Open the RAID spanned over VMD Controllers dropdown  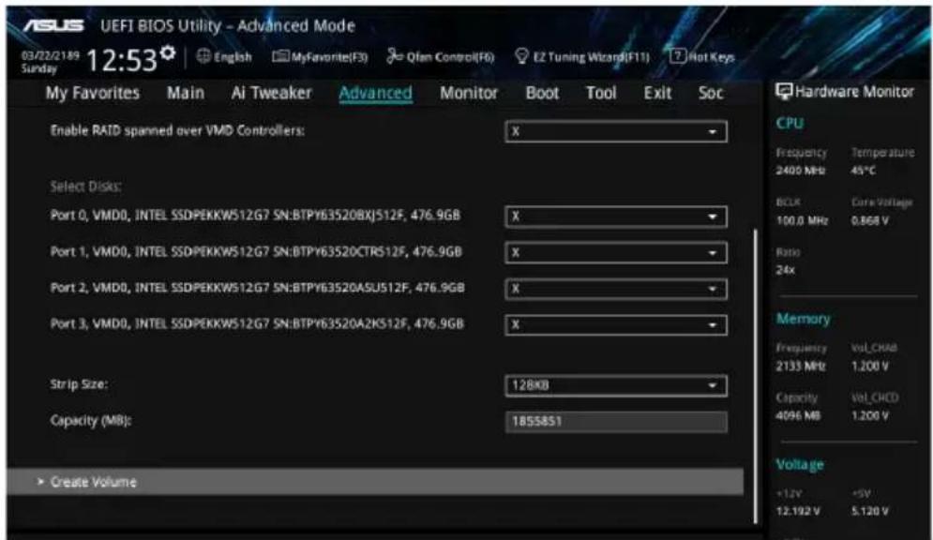616,131
